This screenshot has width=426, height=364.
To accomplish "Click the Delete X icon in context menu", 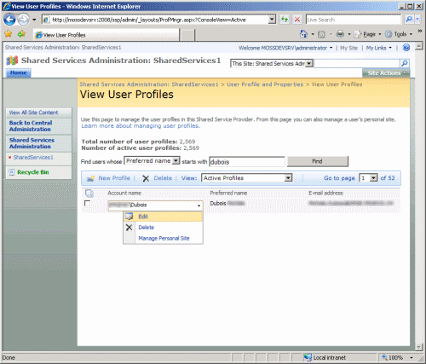I will (x=129, y=228).
